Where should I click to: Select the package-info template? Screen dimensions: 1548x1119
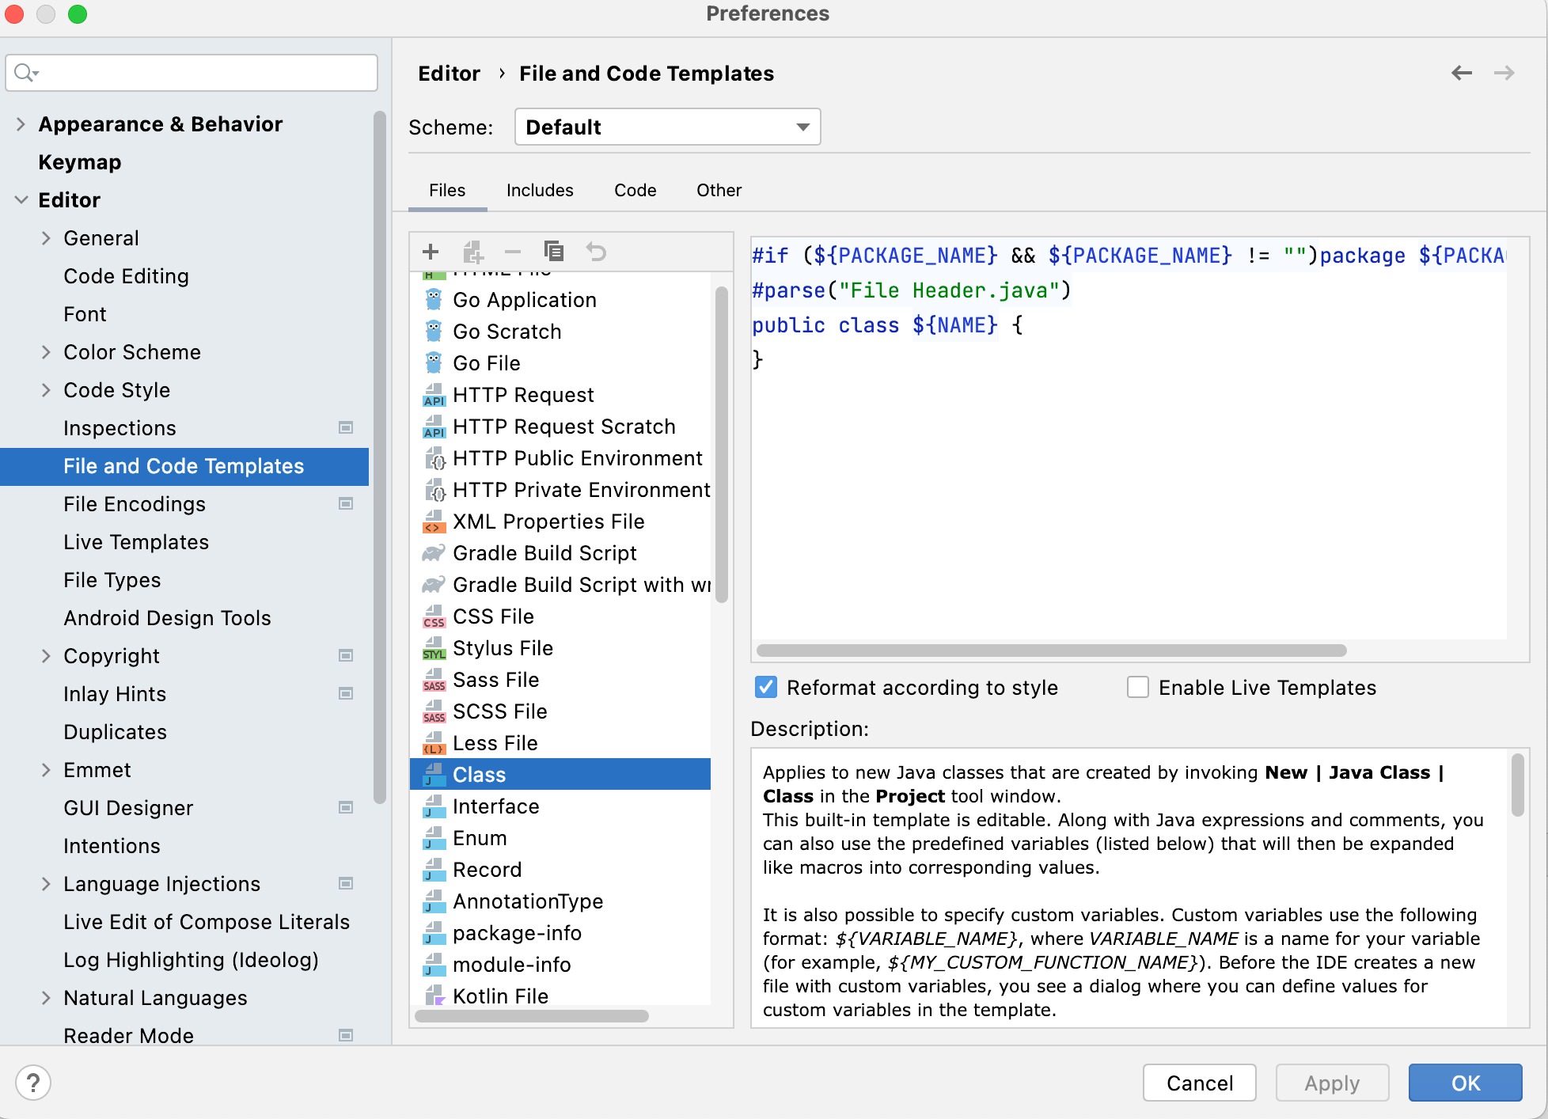[560, 933]
